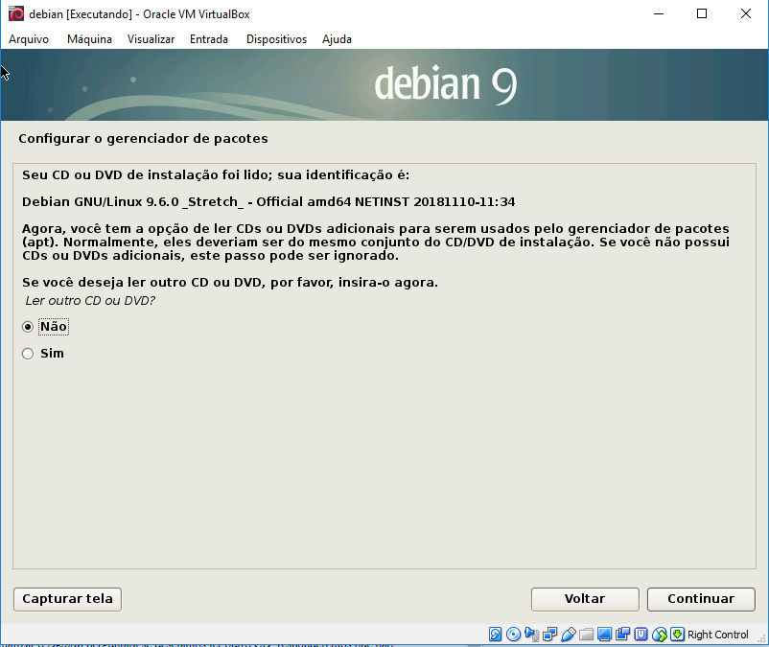
Task: Click the 'Ler outro CD ou DVD?' question text
Action: (x=90, y=300)
